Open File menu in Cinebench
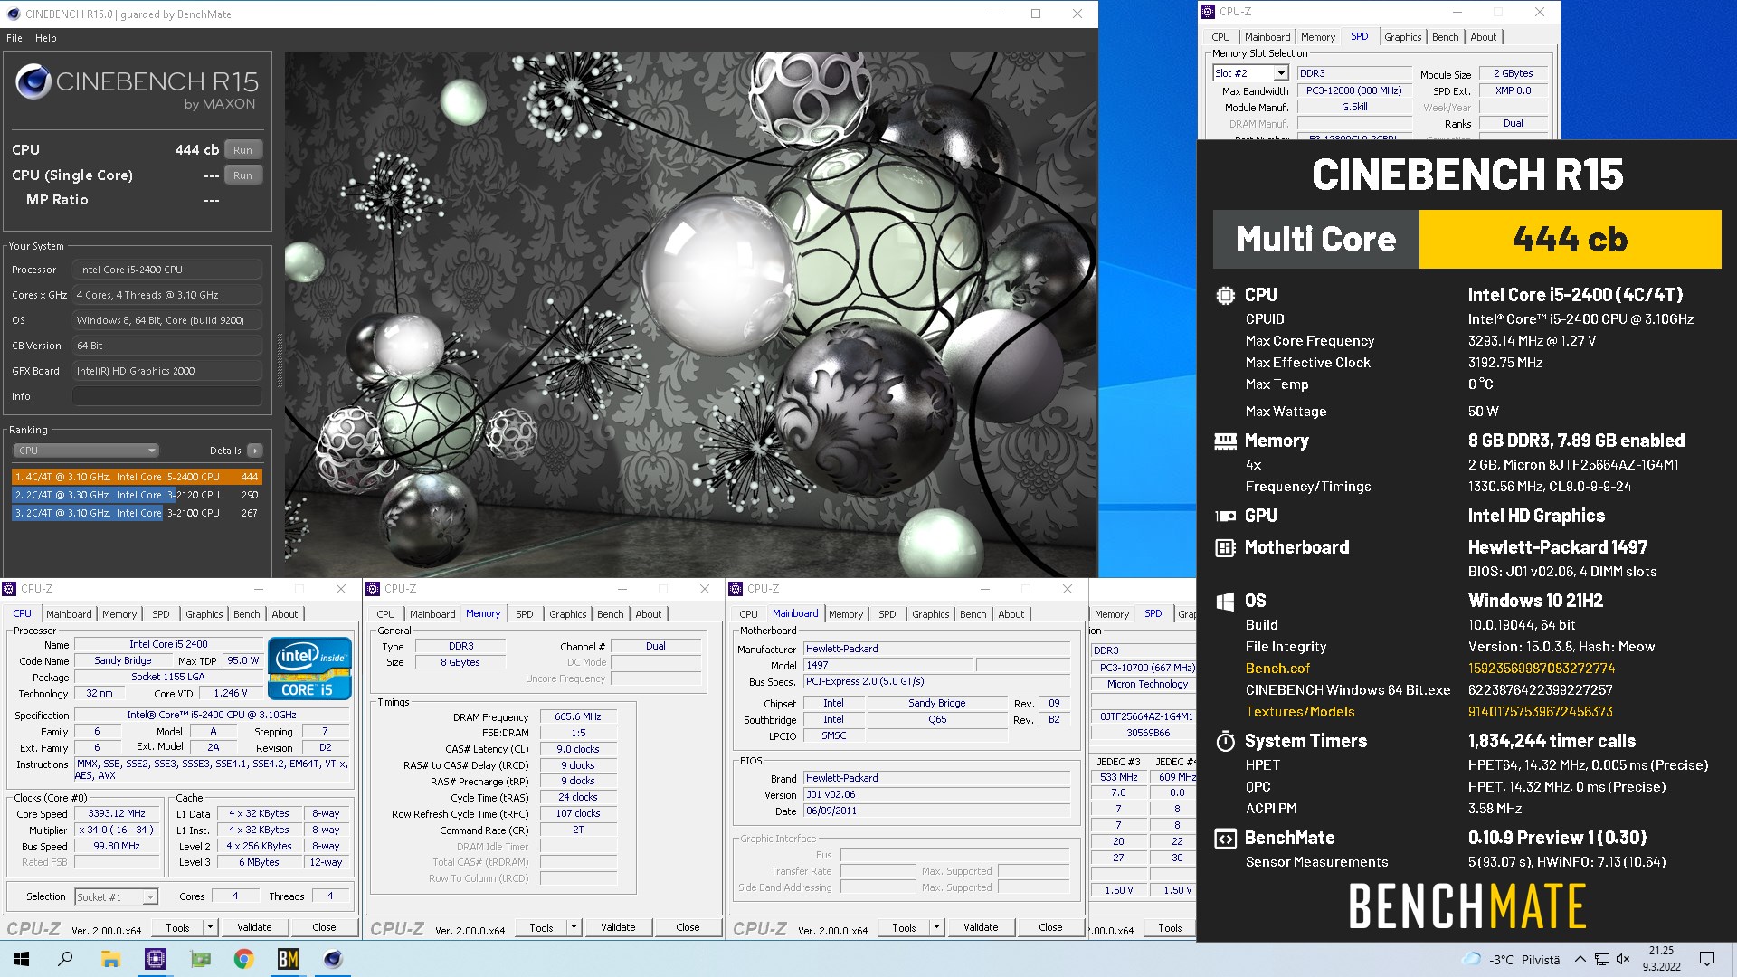1737x977 pixels. point(14,38)
